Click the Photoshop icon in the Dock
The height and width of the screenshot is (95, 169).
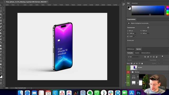138,93
